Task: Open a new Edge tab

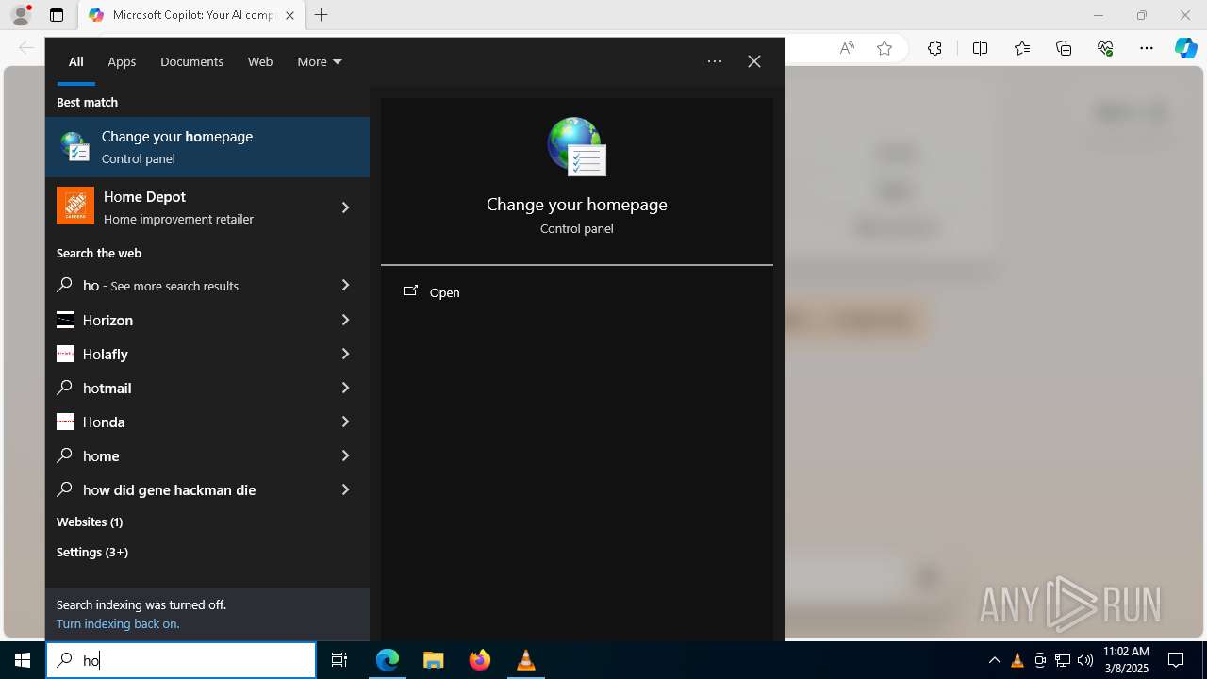Action: tap(322, 15)
